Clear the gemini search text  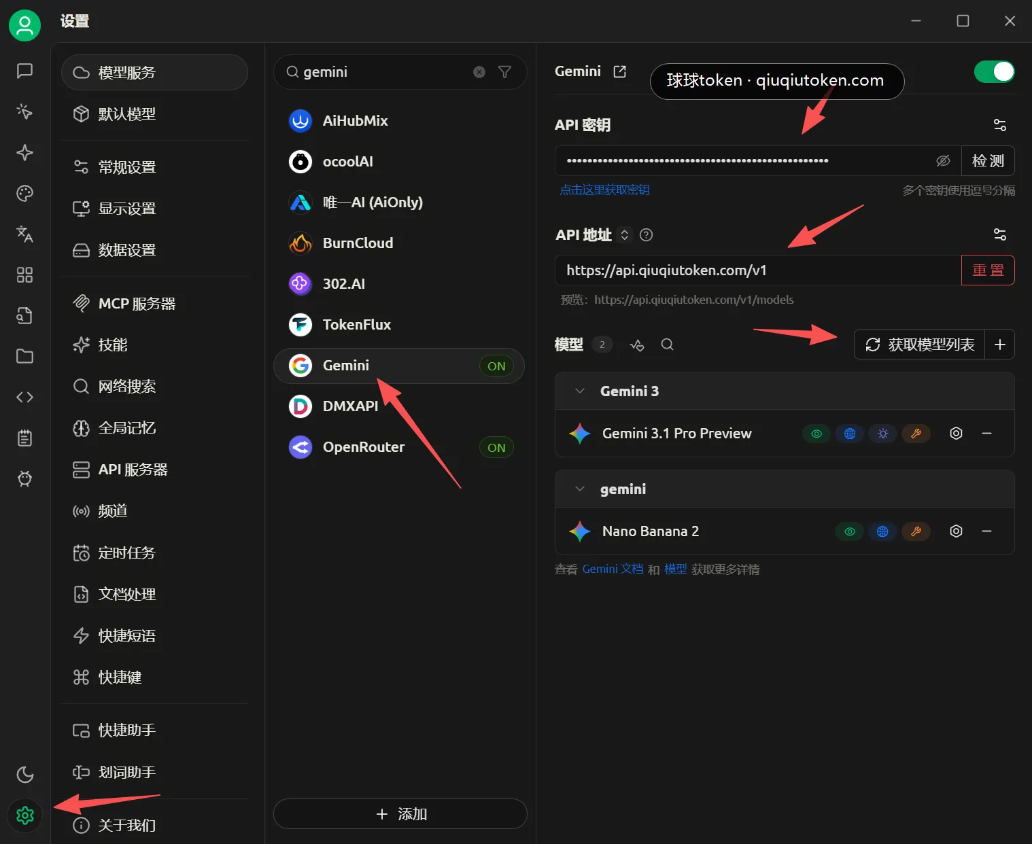[479, 72]
